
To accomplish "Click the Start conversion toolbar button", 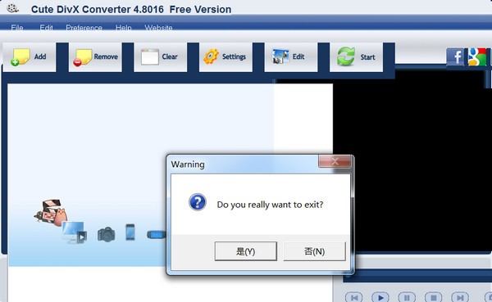I will coord(356,57).
